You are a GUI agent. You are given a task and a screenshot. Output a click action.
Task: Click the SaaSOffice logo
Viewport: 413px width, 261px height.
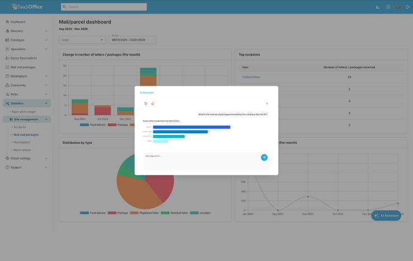(x=27, y=7)
